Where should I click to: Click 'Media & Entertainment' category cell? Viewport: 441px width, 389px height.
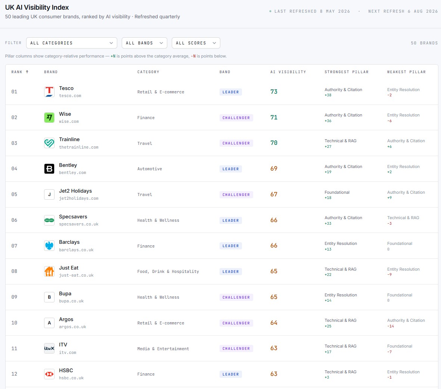click(x=163, y=349)
